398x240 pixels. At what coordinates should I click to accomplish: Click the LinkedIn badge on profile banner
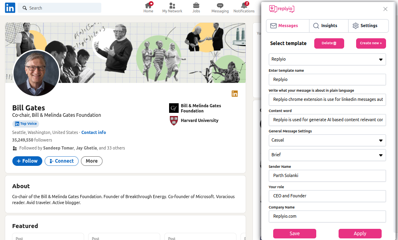pos(235,93)
